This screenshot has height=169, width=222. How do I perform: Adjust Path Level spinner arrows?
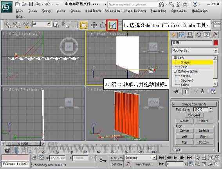pos(211,109)
